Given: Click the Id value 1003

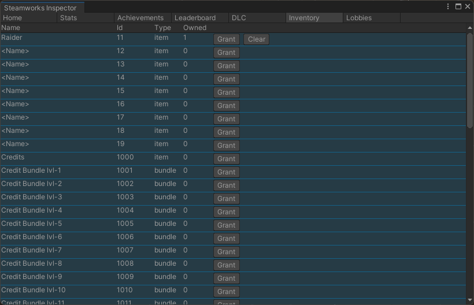Looking at the screenshot, I should tap(125, 197).
